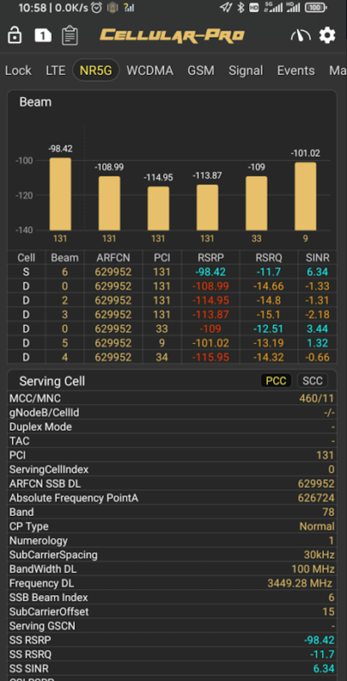Switch serving cell view to SCC
The width and height of the screenshot is (347, 681).
click(312, 381)
